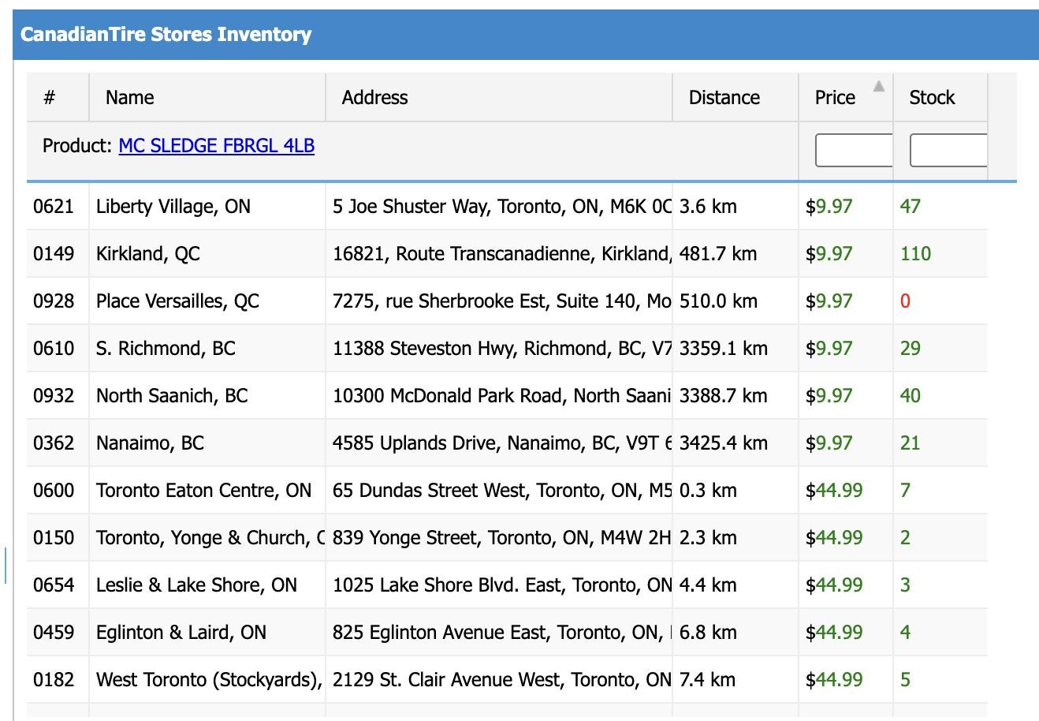
Task: Select store number 0928
Action: (x=54, y=301)
